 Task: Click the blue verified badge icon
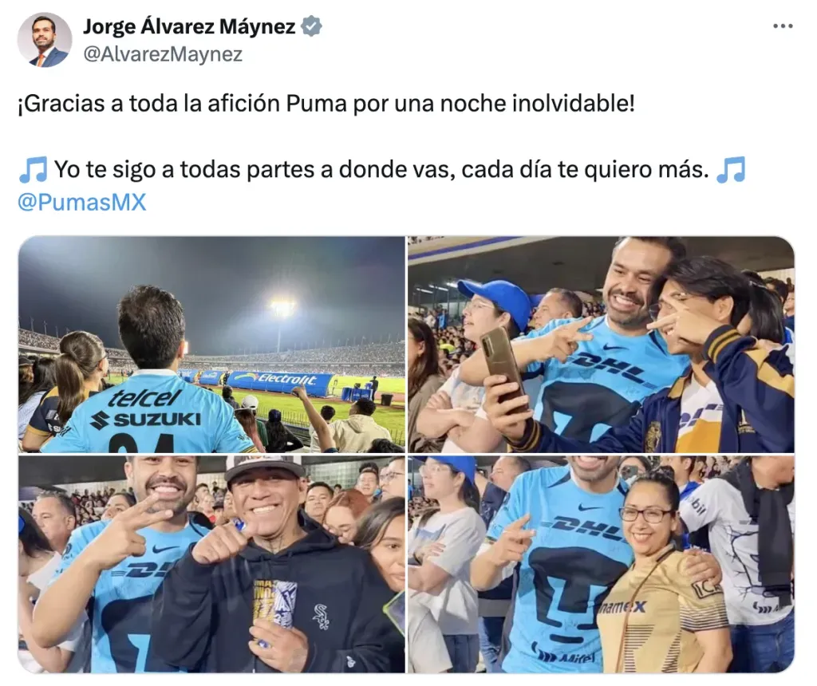[x=312, y=26]
